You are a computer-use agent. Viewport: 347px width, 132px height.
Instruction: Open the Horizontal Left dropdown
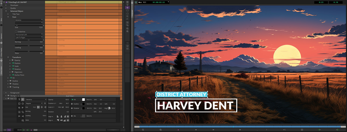pyautogui.click(x=29, y=35)
